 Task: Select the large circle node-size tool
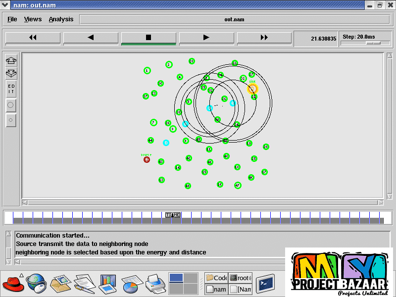(x=11, y=105)
